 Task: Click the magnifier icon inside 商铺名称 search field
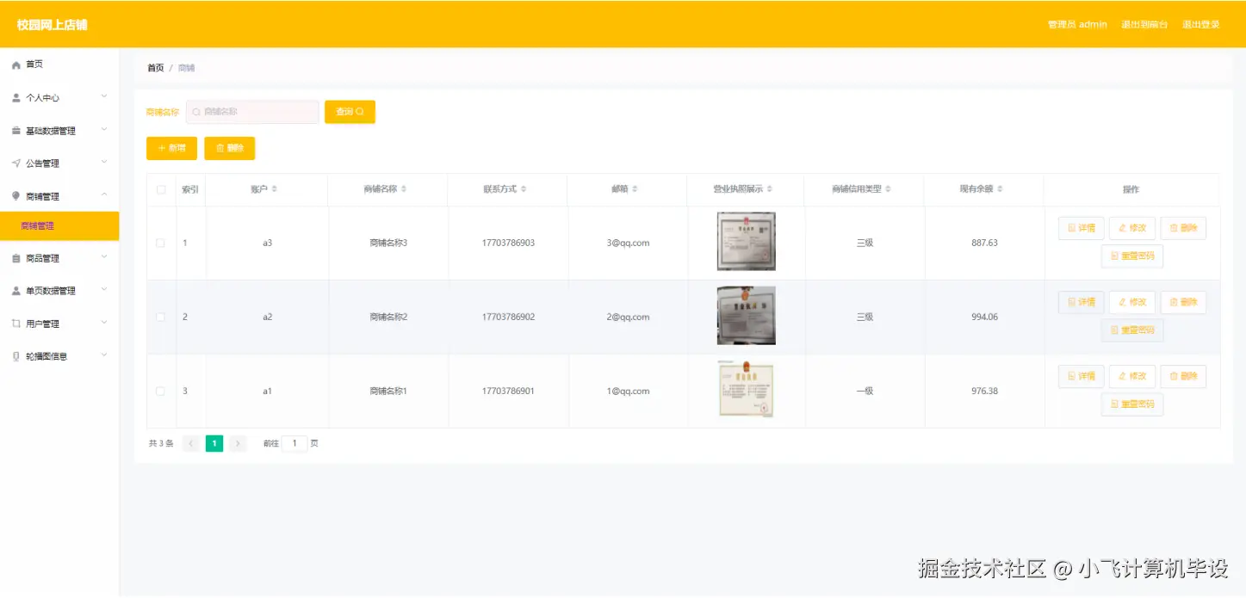(x=196, y=112)
